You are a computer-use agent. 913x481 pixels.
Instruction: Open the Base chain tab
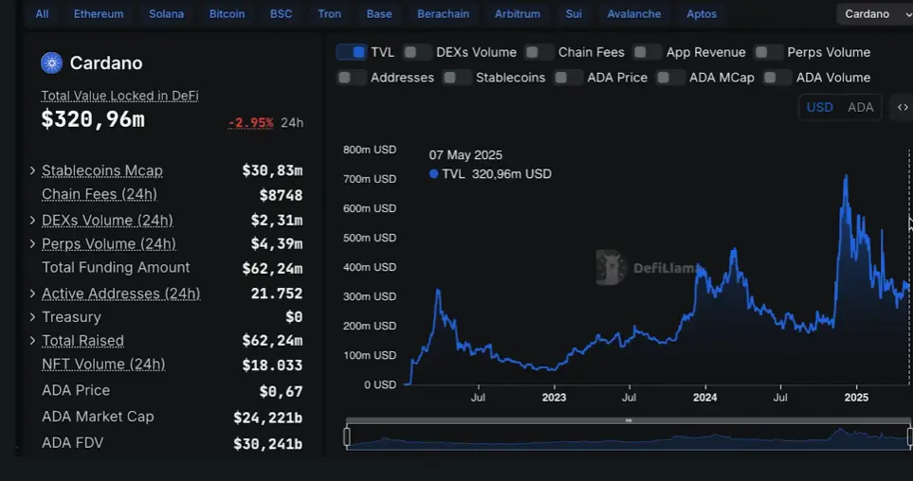pyautogui.click(x=379, y=14)
